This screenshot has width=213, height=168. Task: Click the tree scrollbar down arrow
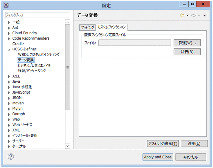[67, 146]
